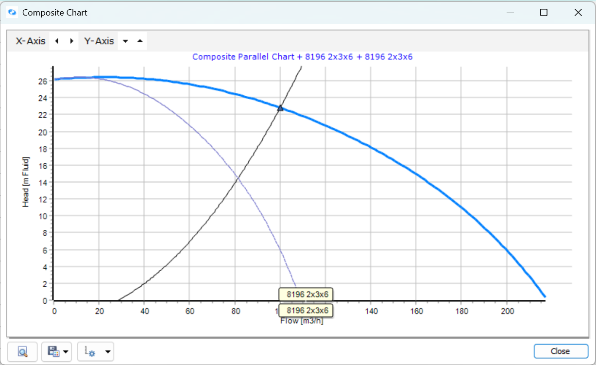
Task: Click the lower 8196 2x3x6 tooltip label
Action: point(306,311)
